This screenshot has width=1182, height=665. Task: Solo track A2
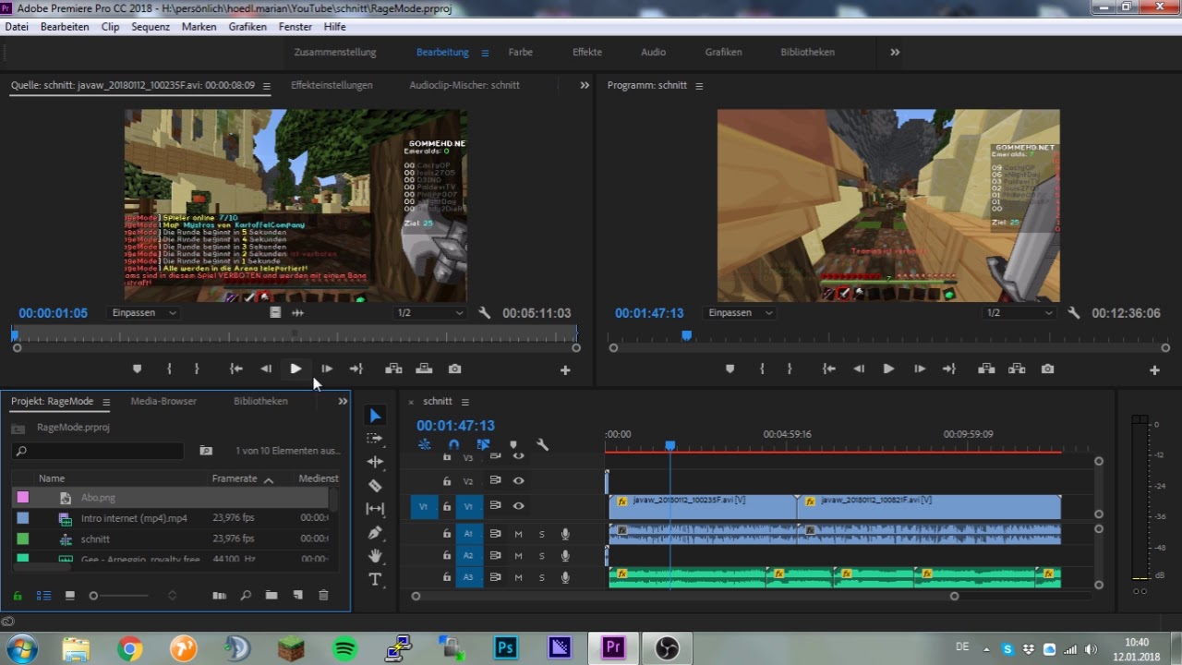(x=541, y=556)
